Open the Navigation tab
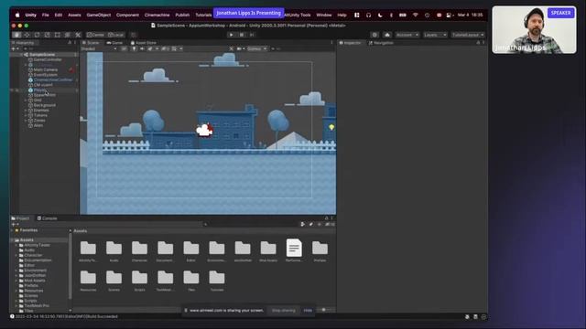 pos(381,43)
